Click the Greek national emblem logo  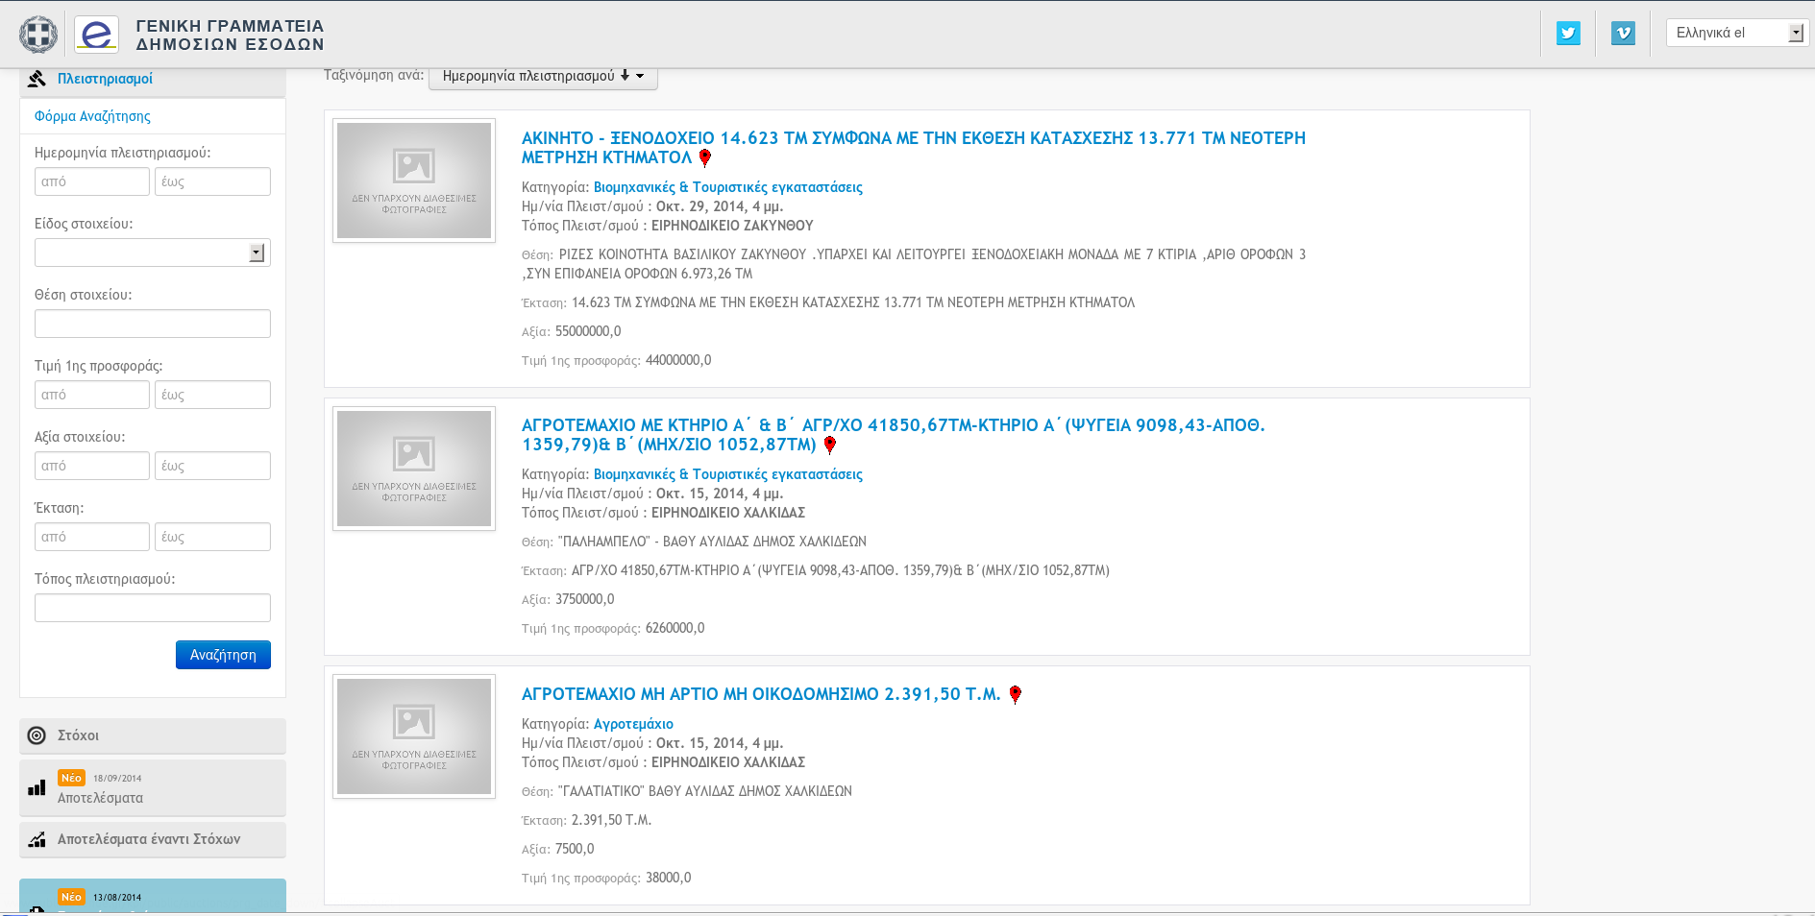38,35
